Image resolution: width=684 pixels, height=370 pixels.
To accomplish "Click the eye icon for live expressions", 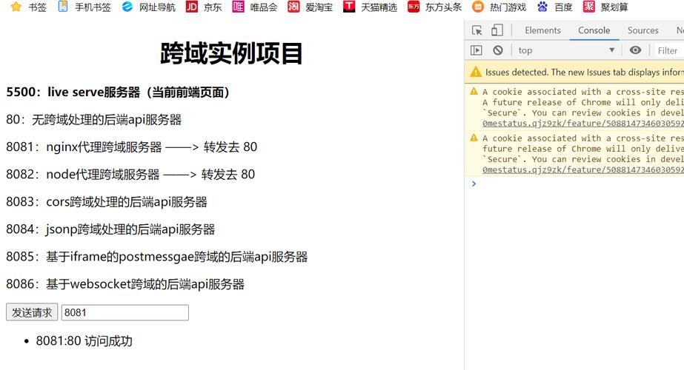I will (635, 50).
